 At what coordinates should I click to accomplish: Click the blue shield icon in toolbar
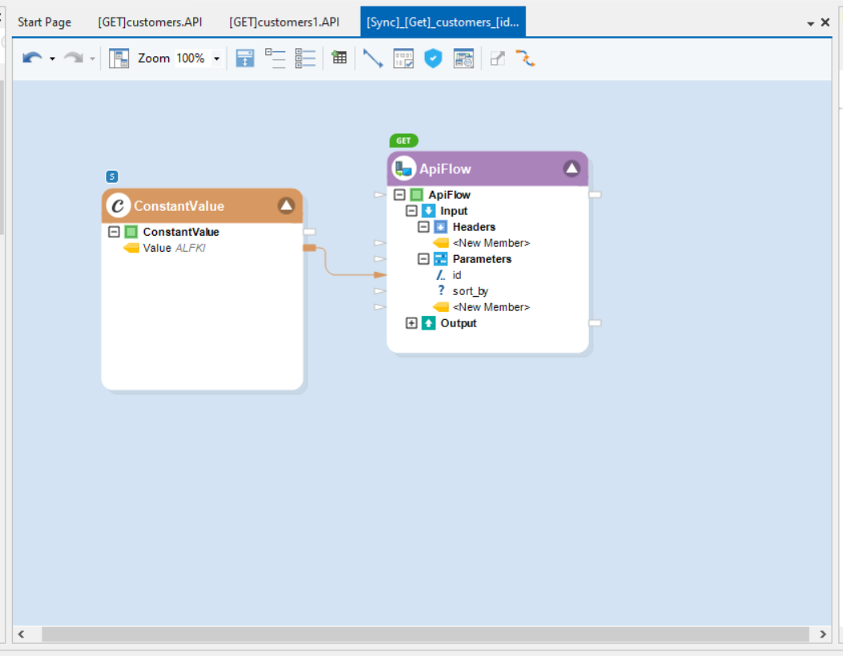[433, 59]
